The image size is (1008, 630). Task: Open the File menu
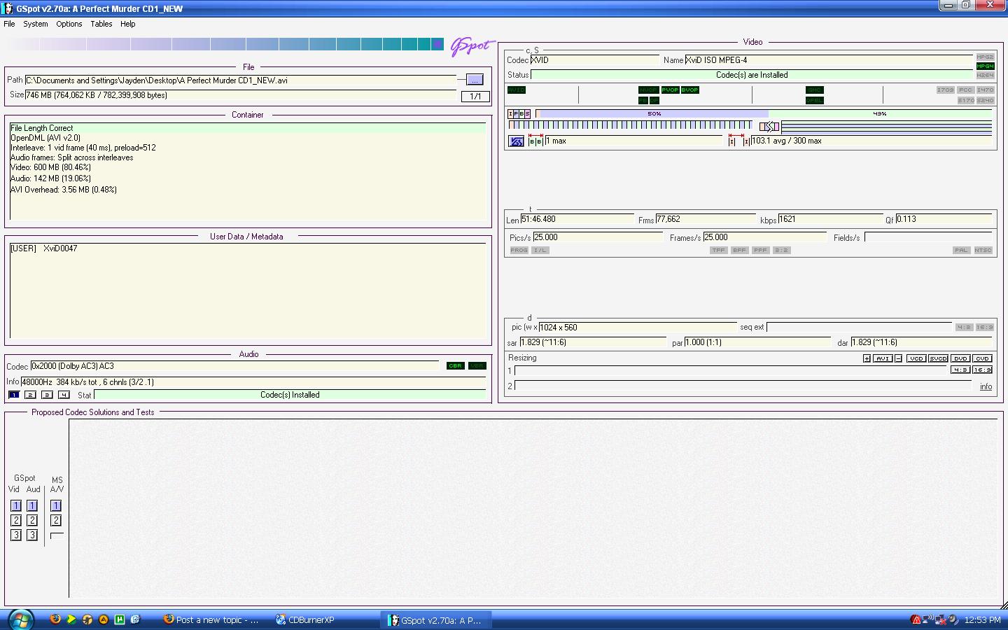pos(9,24)
